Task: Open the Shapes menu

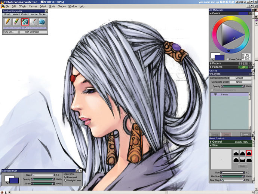Action: [62, 6]
